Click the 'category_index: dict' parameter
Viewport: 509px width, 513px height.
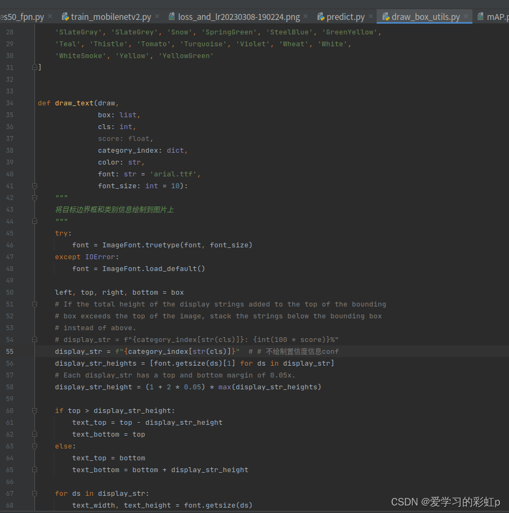click(x=141, y=151)
